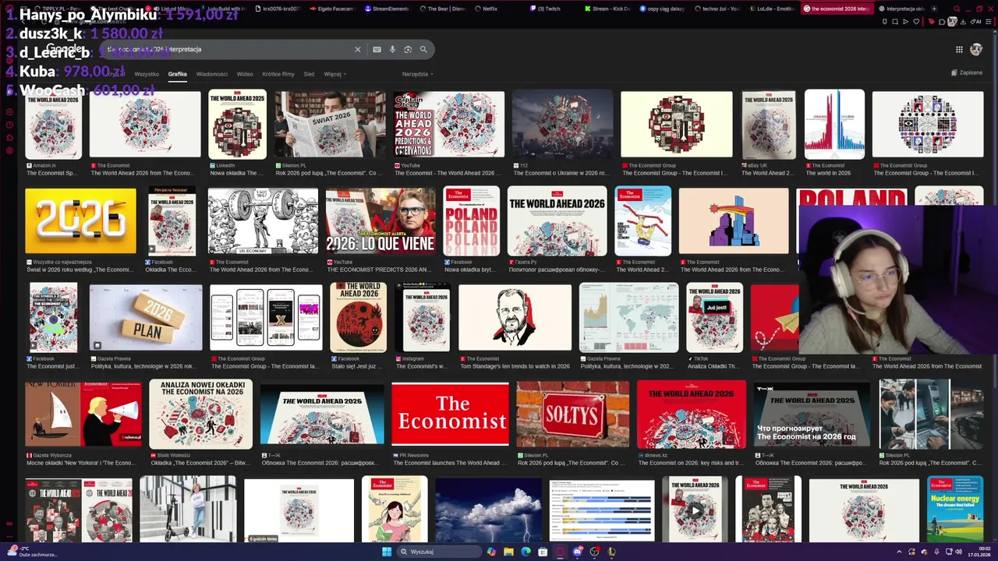Open Analiza nowej okładki thumbnail
This screenshot has height=561, width=998.
(200, 415)
